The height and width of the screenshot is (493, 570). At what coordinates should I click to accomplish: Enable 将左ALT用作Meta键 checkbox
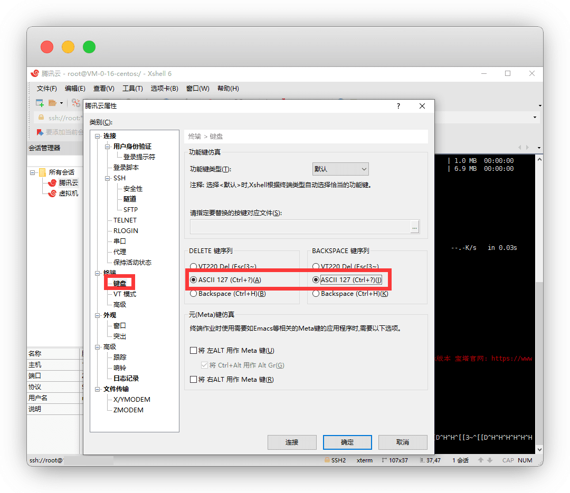(x=193, y=351)
